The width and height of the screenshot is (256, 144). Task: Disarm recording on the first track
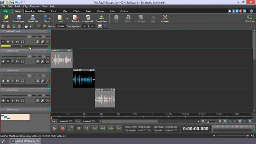(x=3, y=42)
